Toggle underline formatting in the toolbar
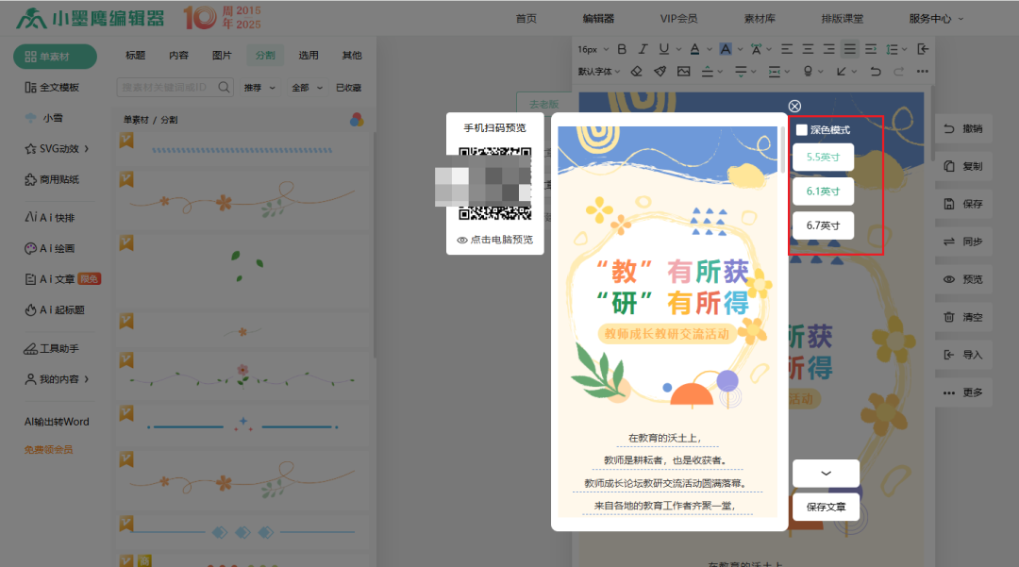 point(663,49)
